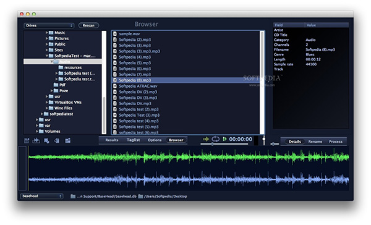Click the Genre value Blues
The height and width of the screenshot is (225, 371).
[x=310, y=54]
